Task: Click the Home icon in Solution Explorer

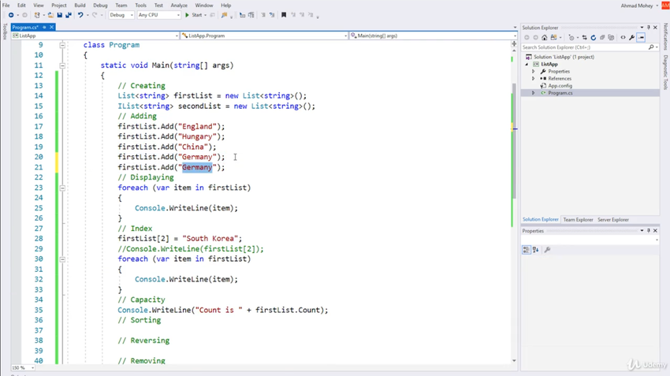Action: [545, 38]
